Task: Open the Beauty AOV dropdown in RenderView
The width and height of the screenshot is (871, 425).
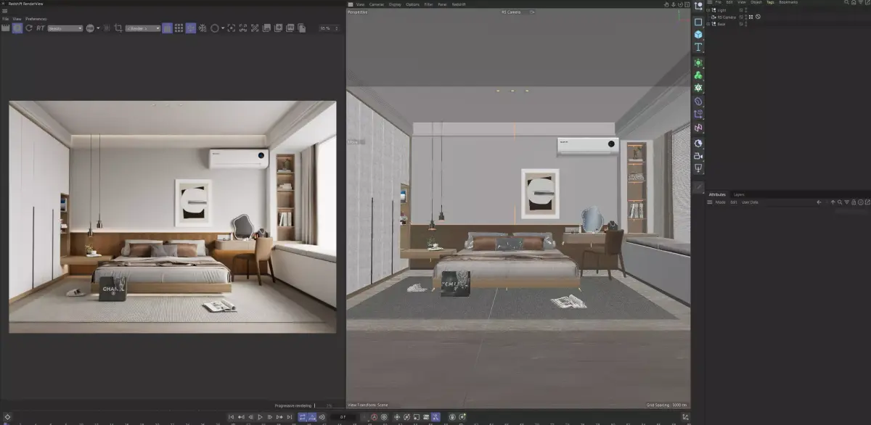Action: (65, 28)
